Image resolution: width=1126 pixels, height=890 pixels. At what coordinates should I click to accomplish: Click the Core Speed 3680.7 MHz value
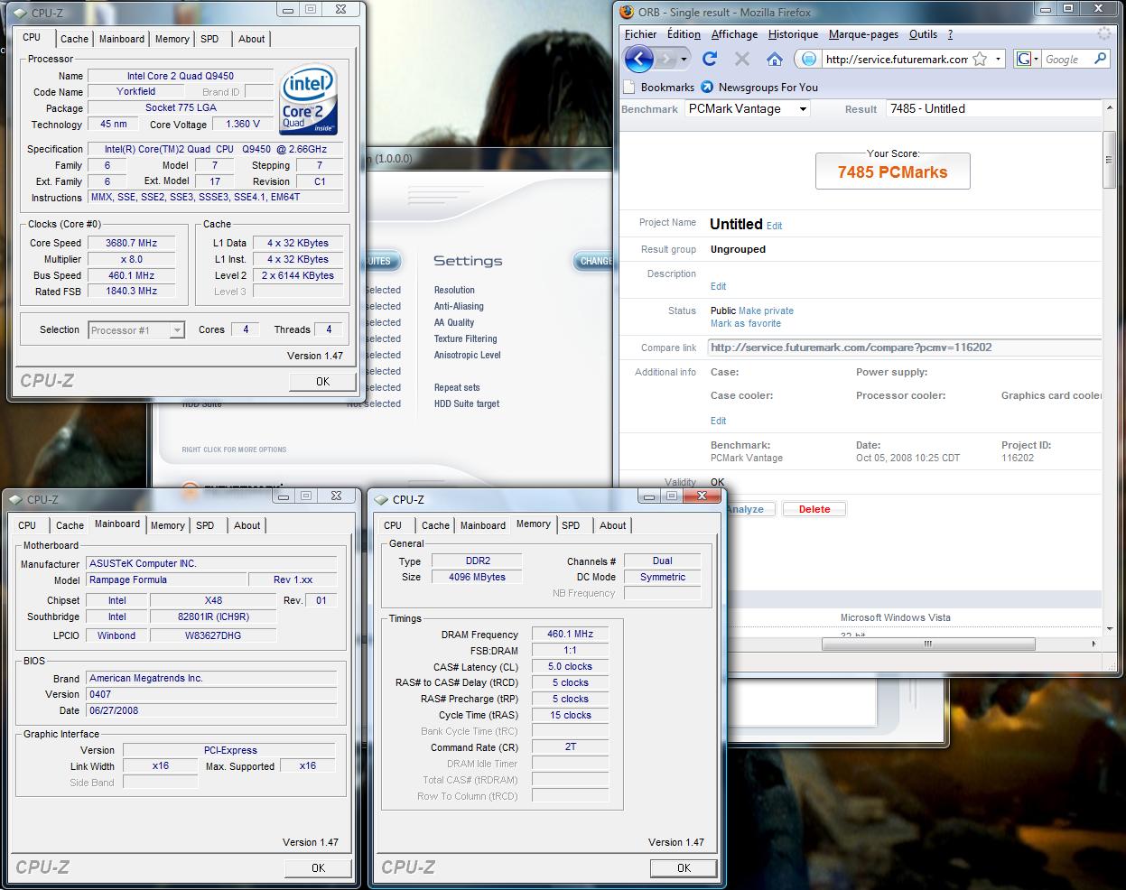[131, 243]
